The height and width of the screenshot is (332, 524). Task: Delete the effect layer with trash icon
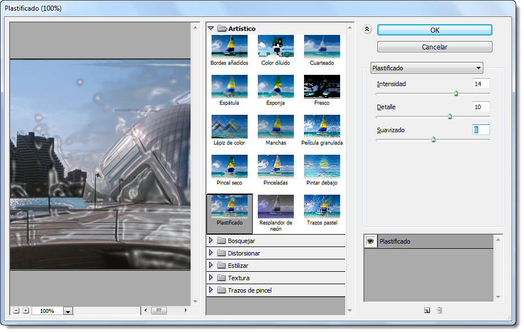click(439, 310)
